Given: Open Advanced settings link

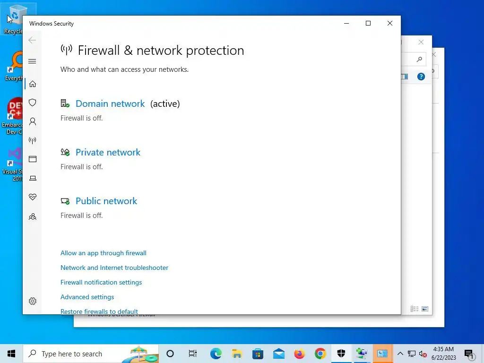Looking at the screenshot, I should point(87,297).
